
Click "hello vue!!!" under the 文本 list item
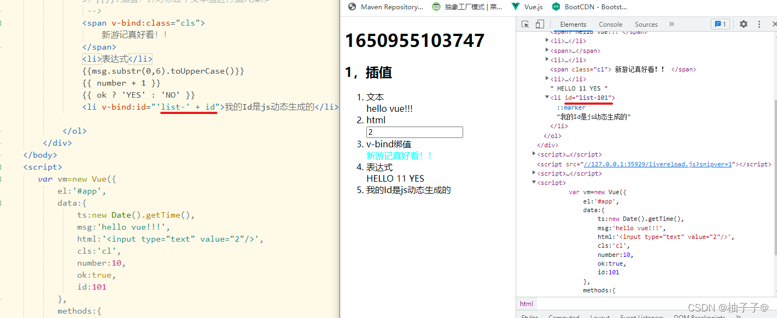(x=389, y=109)
